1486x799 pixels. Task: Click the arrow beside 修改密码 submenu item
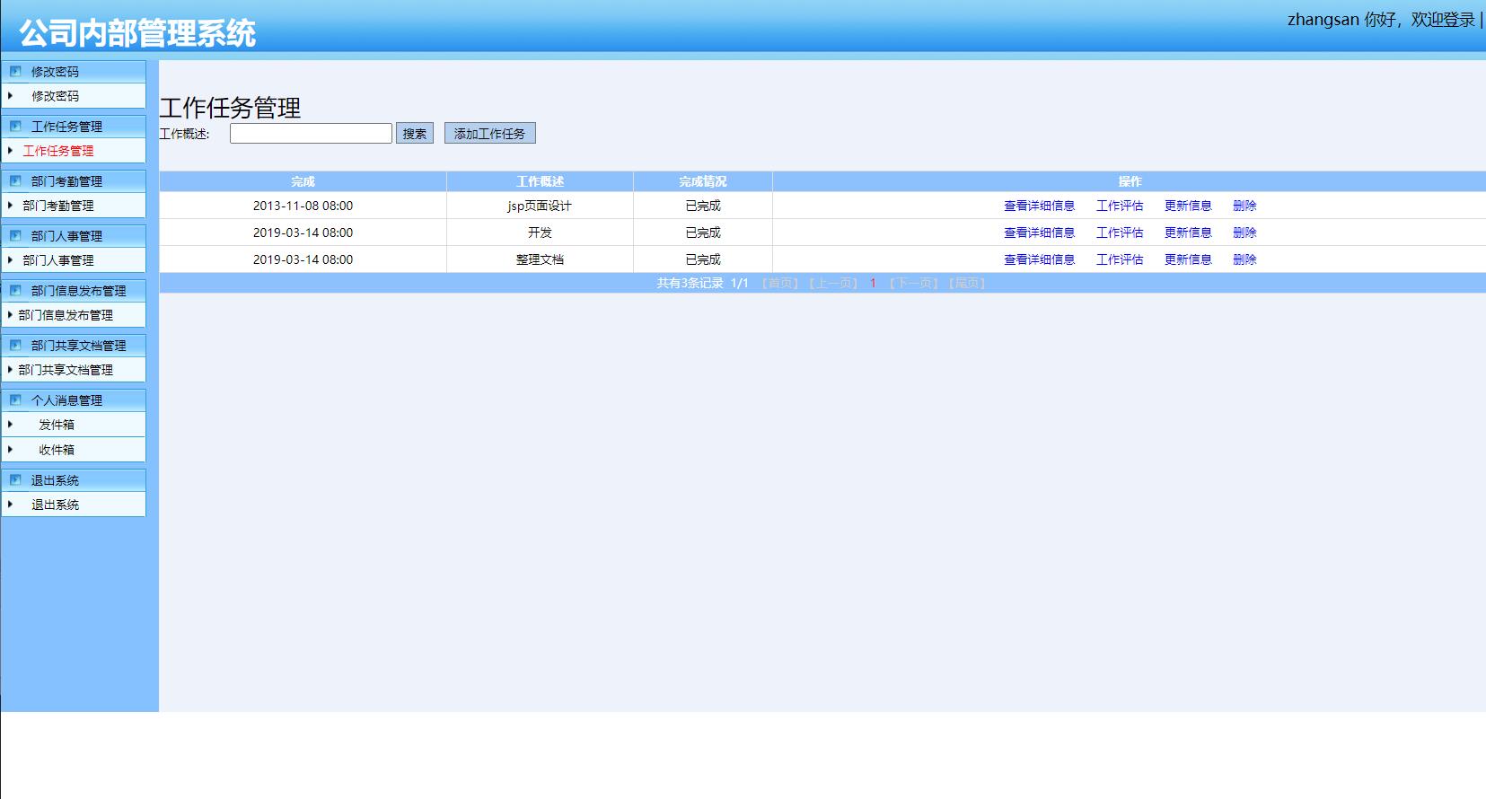coord(11,96)
